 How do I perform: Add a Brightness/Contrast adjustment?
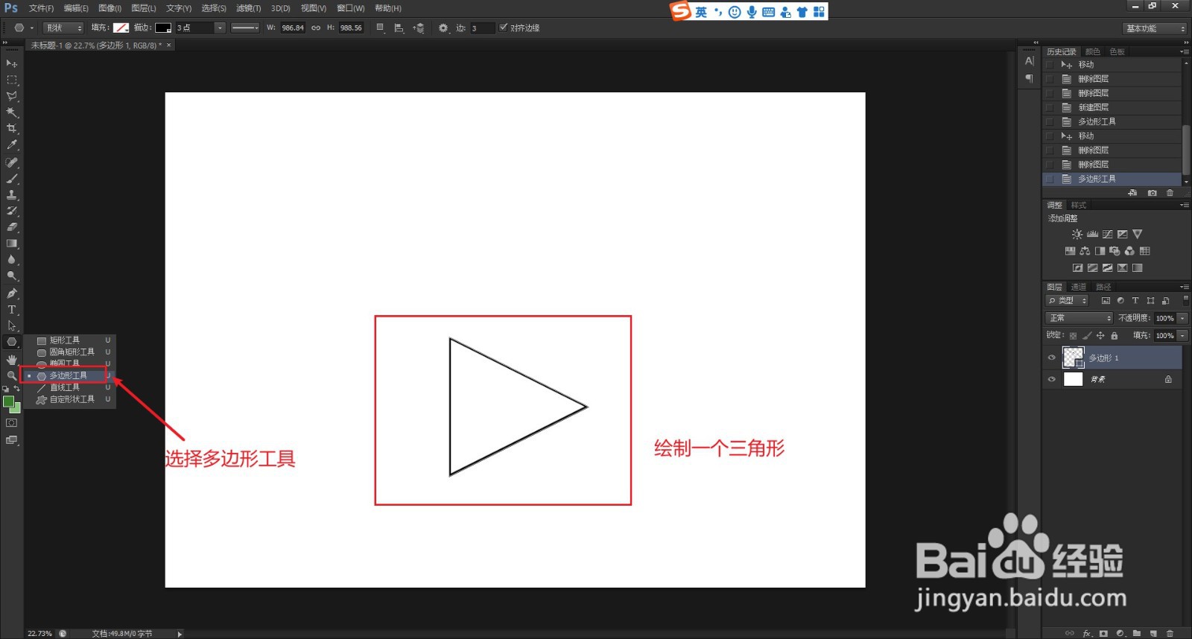pos(1077,234)
